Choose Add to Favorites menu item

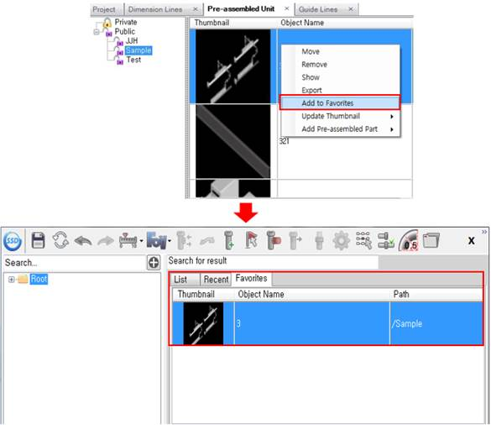[340, 102]
